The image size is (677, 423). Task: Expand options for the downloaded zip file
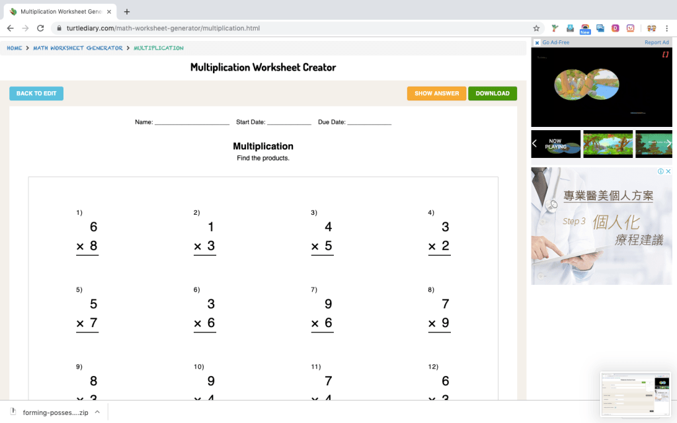coord(97,412)
